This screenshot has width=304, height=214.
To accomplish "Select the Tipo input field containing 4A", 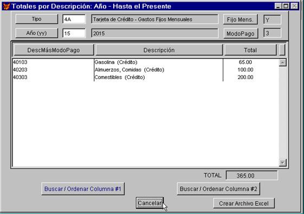I will (x=74, y=20).
